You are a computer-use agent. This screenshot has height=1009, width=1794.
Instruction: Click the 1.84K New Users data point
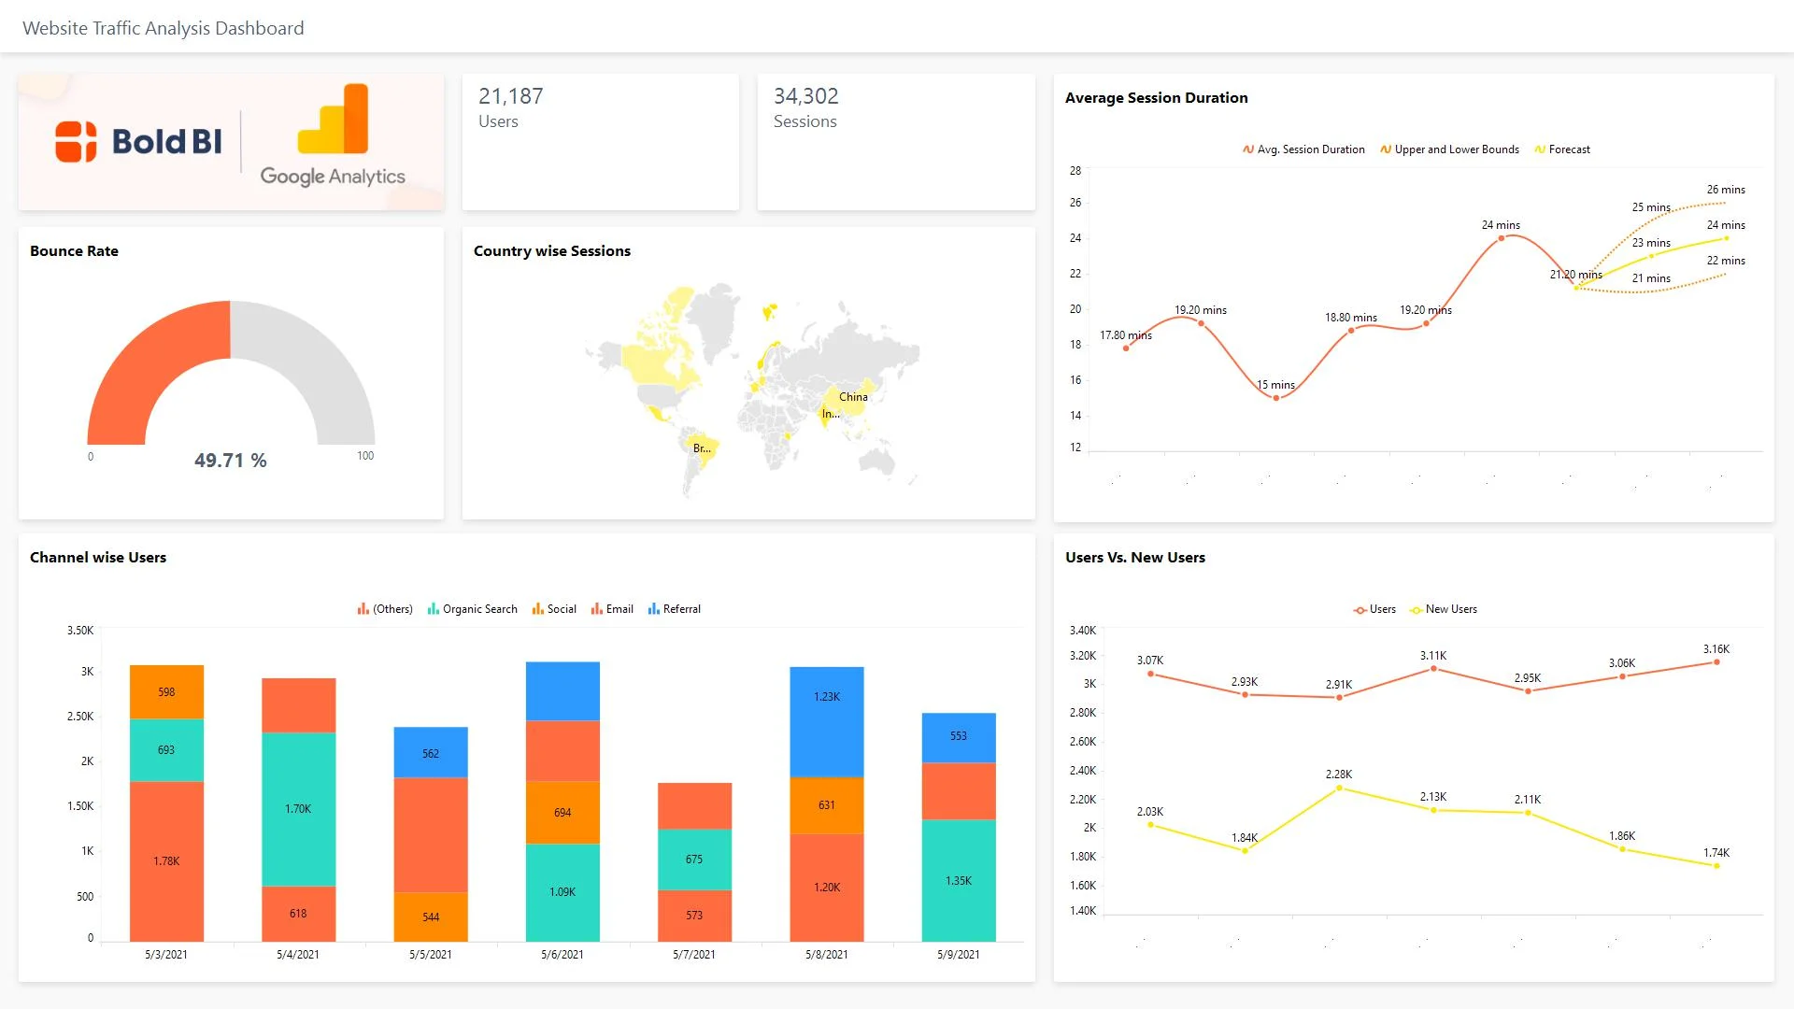pyautogui.click(x=1245, y=851)
